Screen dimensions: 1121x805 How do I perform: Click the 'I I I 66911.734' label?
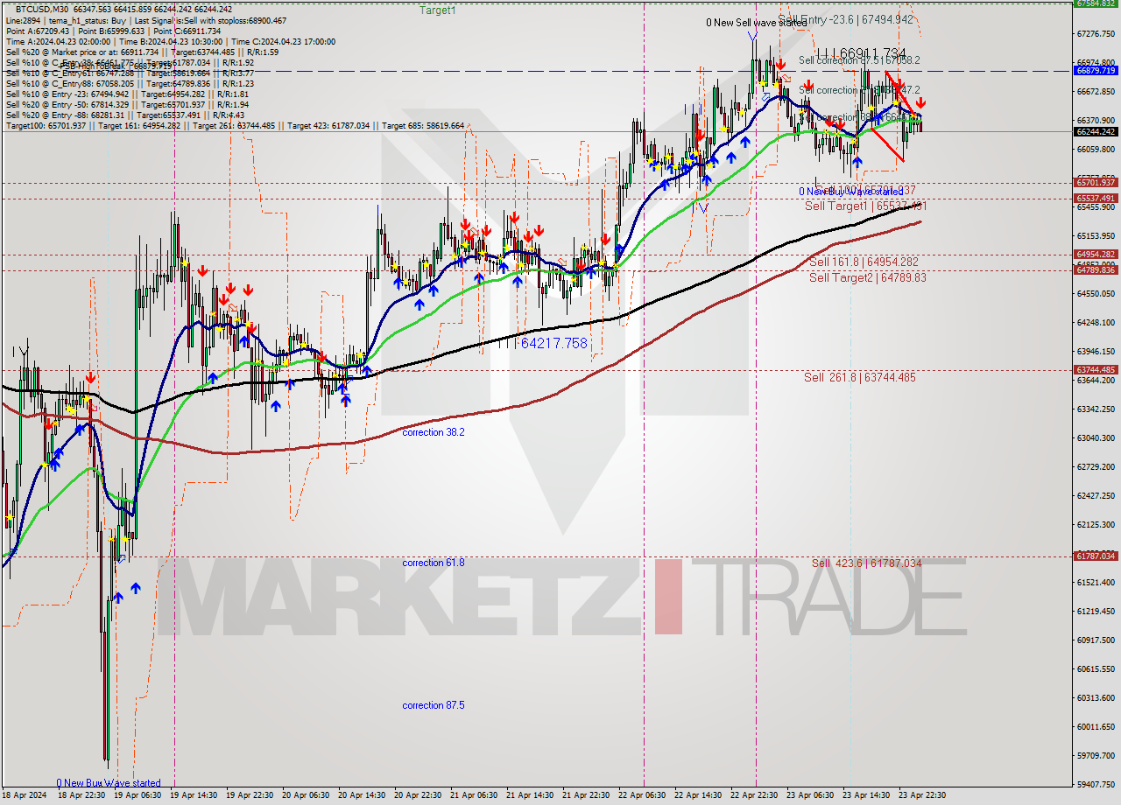click(x=860, y=53)
